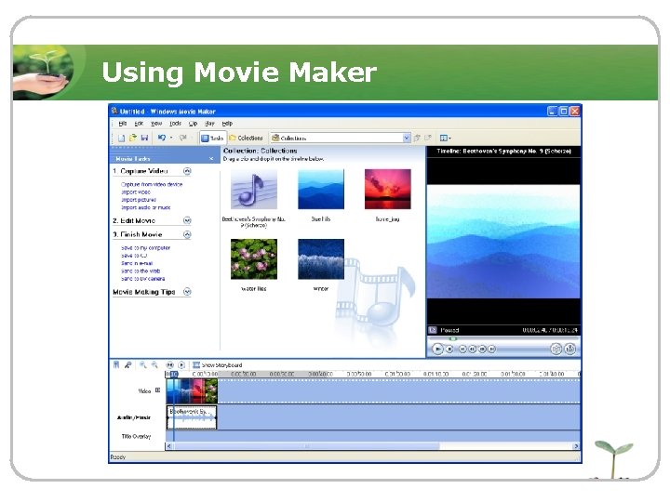Click the Show Storyboard button
The width and height of the screenshot is (670, 502).
pyautogui.click(x=218, y=365)
